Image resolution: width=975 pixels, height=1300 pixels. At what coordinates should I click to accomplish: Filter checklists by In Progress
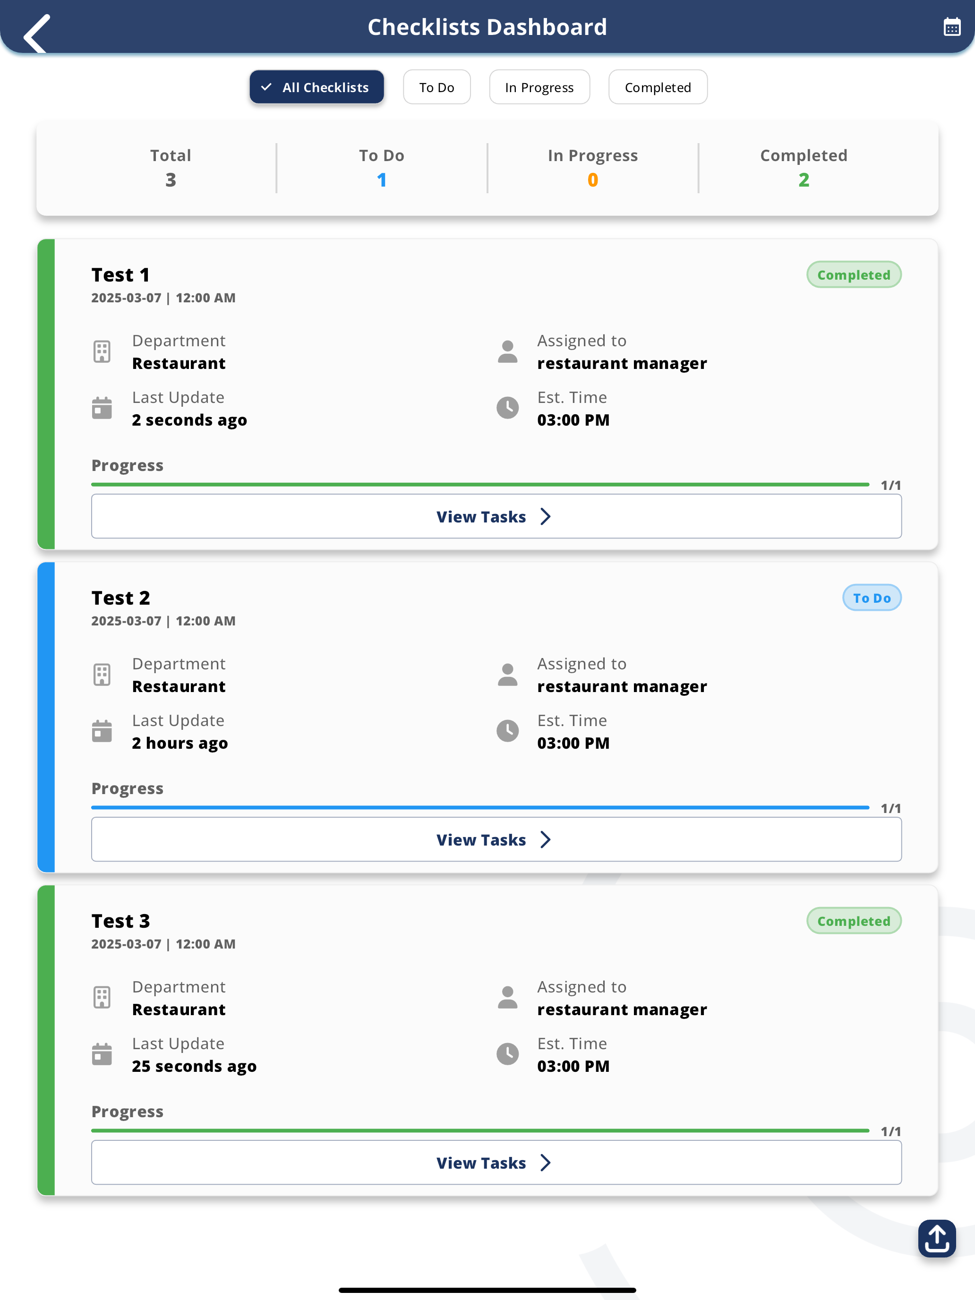pyautogui.click(x=539, y=87)
